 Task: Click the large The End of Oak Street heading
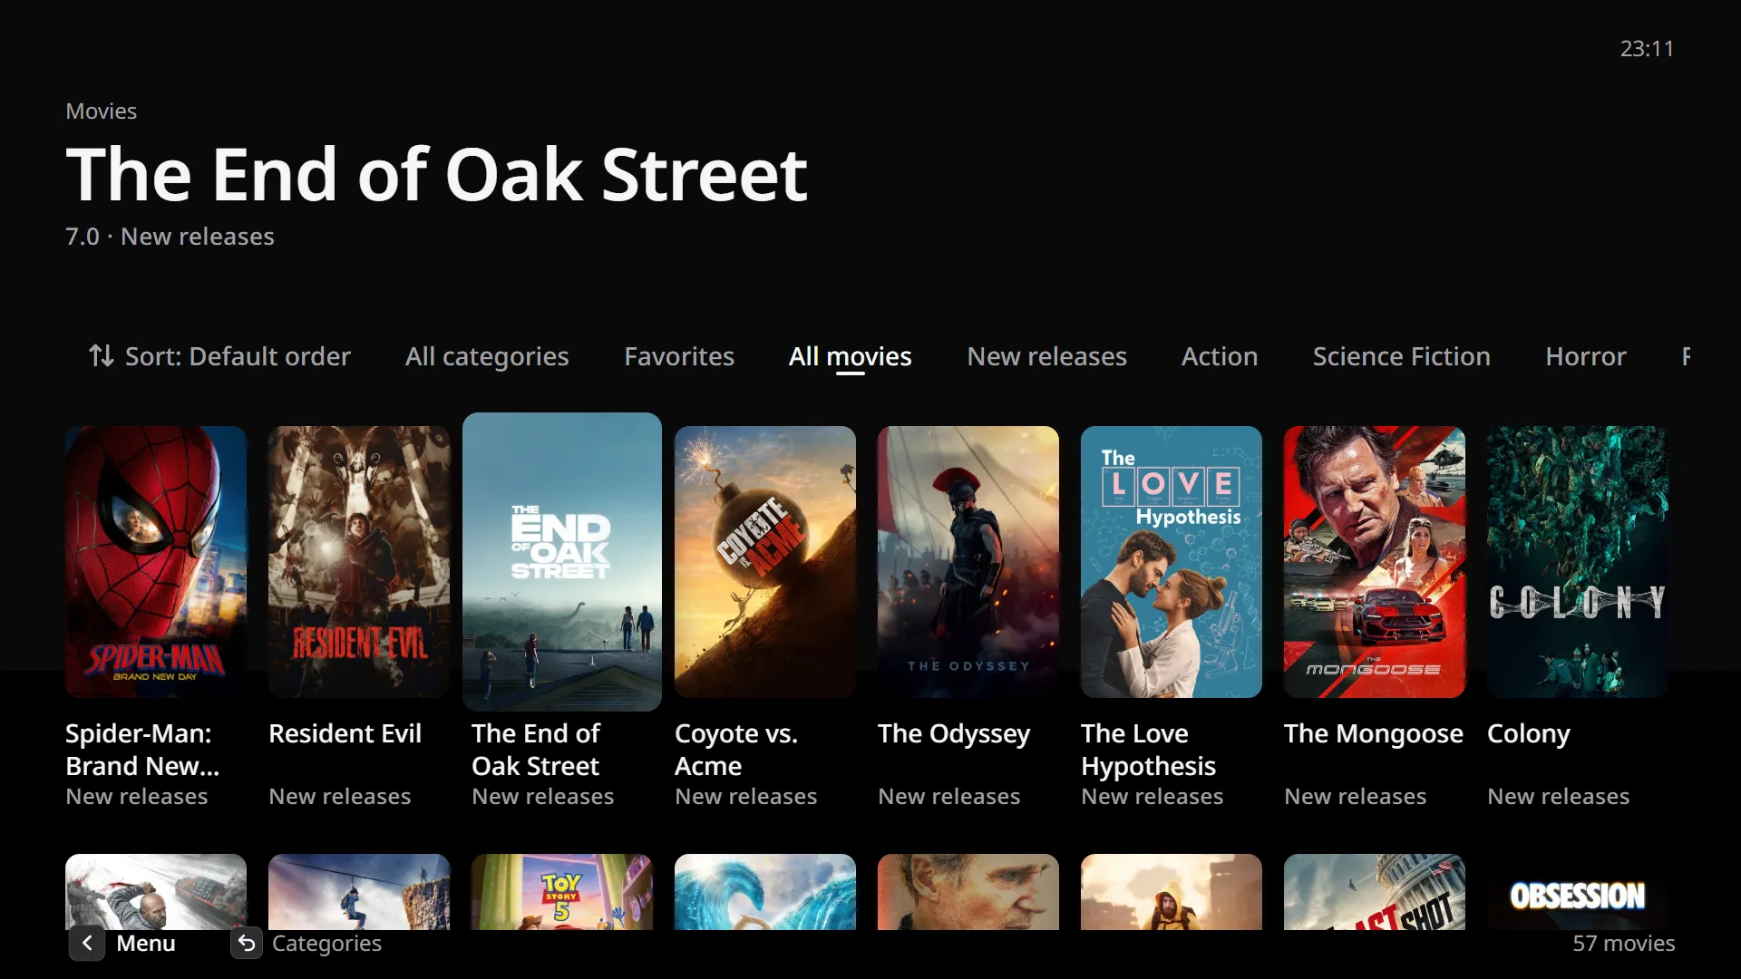click(436, 174)
